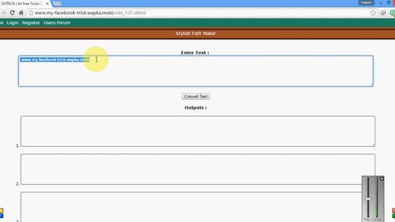Click the forward navigation arrow
Image resolution: width=395 pixels, height=222 pixels.
point(3,12)
